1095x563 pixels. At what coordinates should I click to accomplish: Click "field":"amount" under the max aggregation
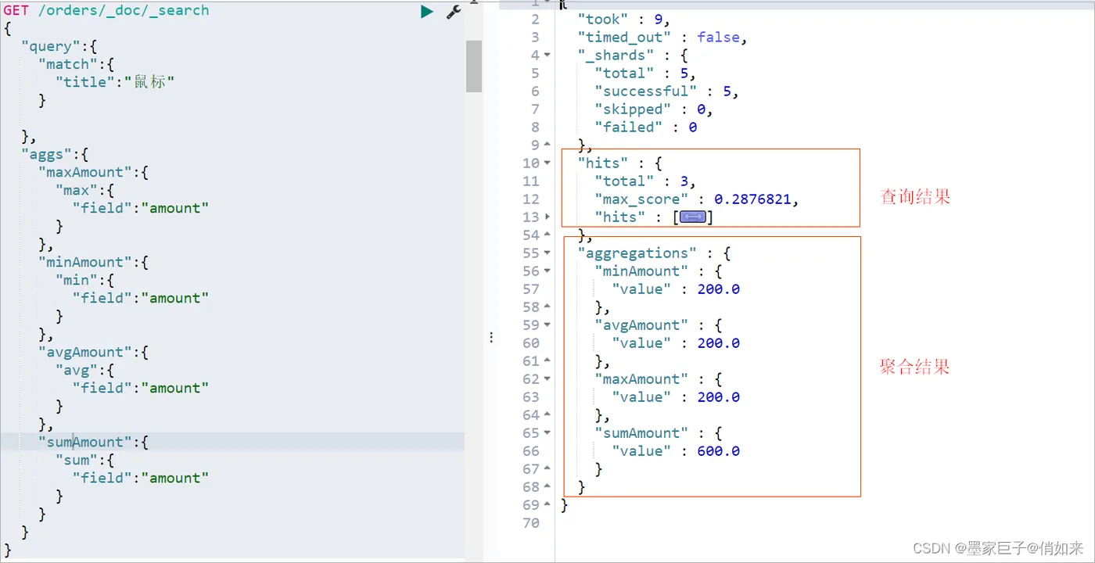point(141,208)
